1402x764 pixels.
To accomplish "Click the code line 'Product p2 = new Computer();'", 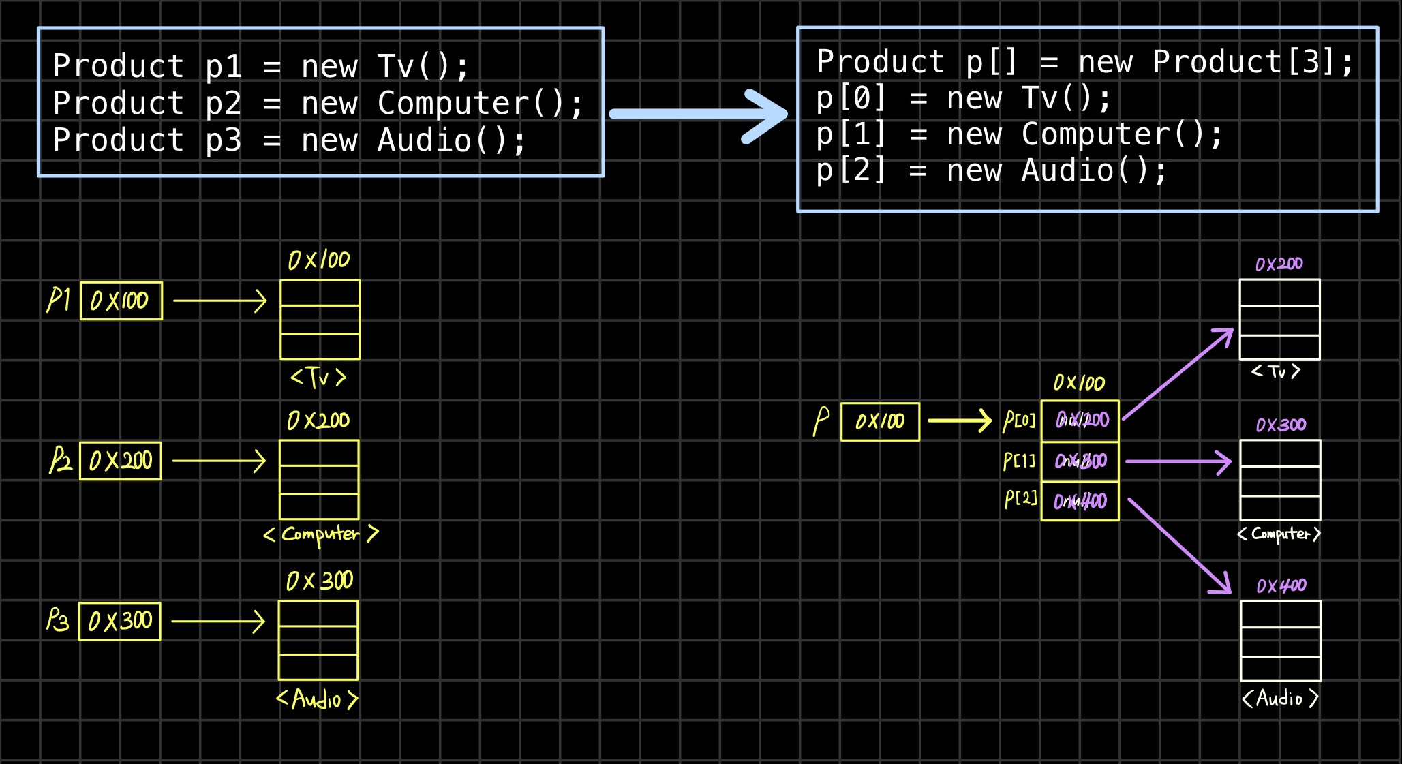I will tap(318, 104).
